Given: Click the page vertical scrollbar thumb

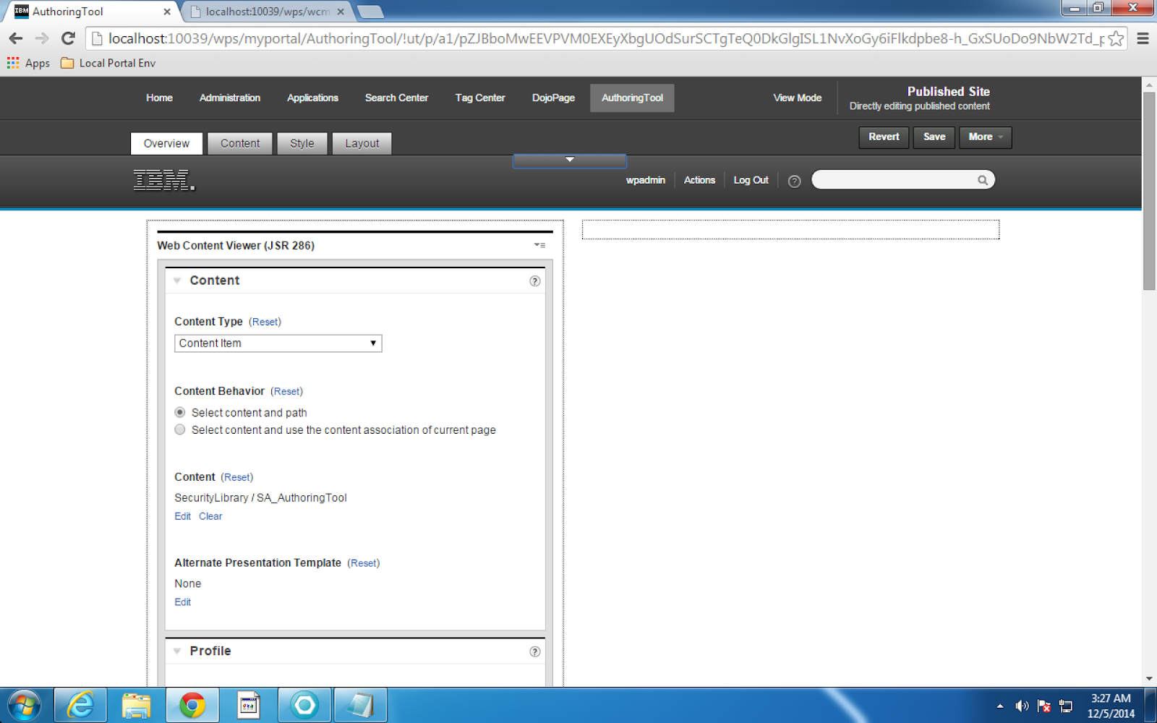Looking at the screenshot, I should [1149, 191].
